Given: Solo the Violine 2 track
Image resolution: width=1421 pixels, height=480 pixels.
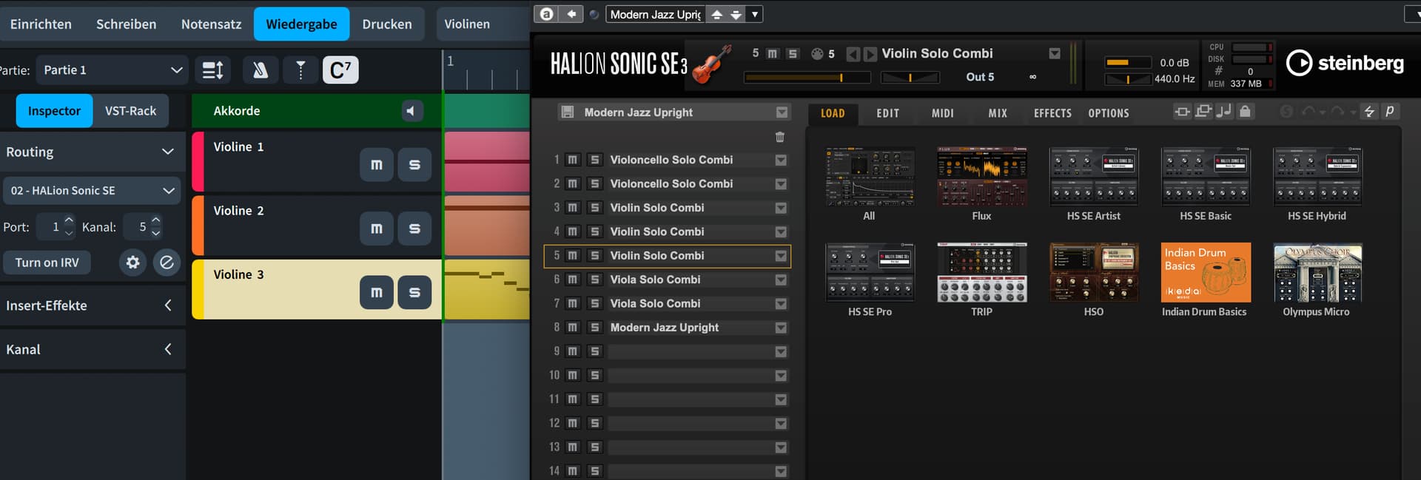Looking at the screenshot, I should click(414, 229).
